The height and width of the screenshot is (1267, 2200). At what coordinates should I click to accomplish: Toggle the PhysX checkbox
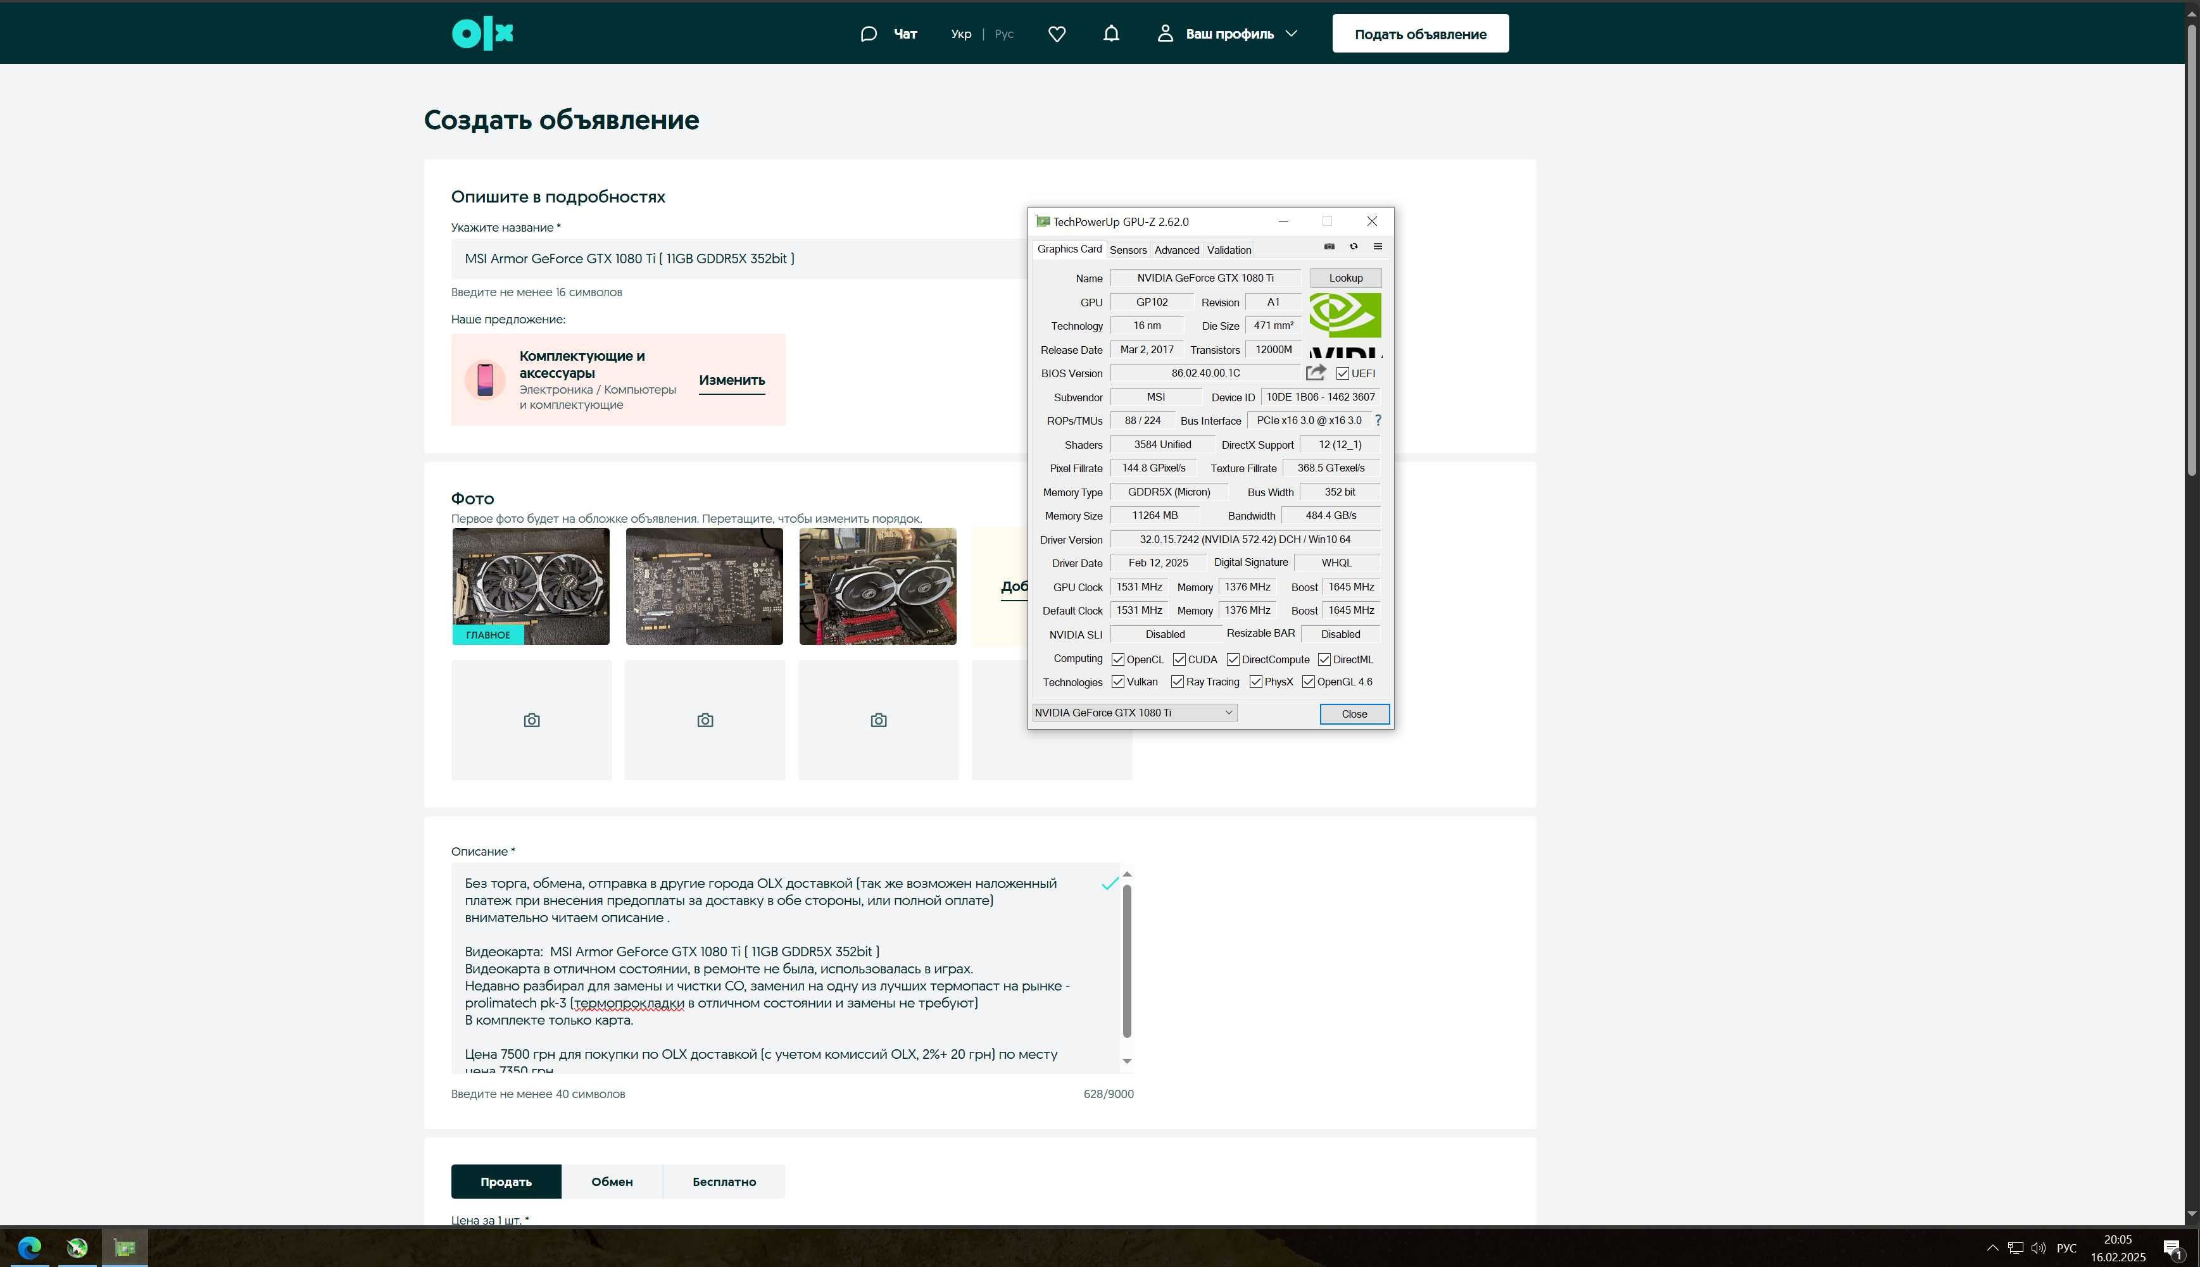point(1256,682)
